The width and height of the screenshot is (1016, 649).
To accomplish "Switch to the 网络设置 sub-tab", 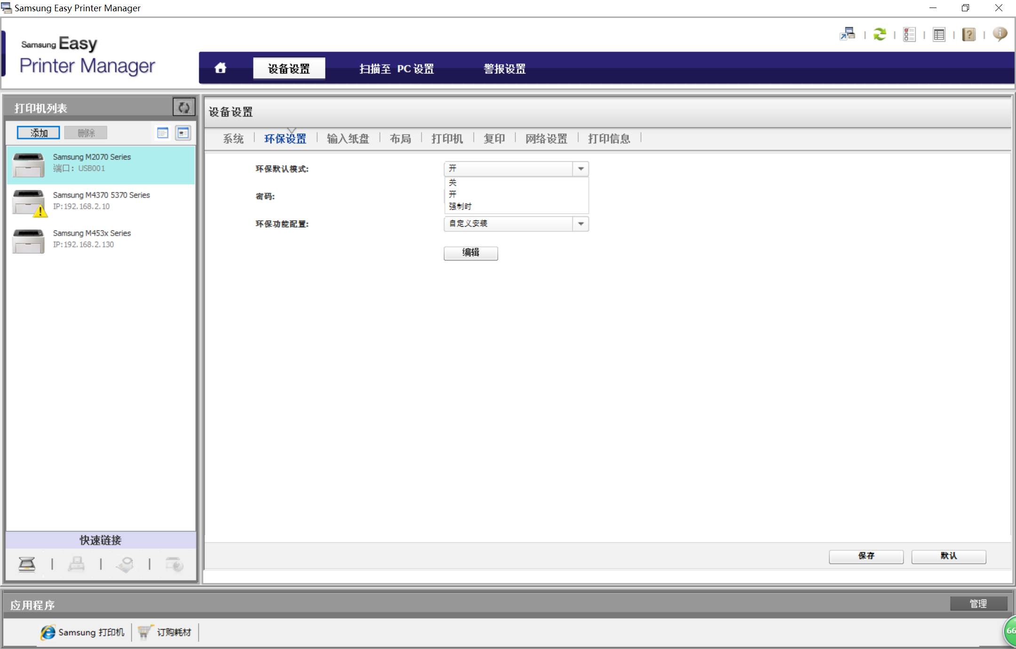I will click(547, 139).
